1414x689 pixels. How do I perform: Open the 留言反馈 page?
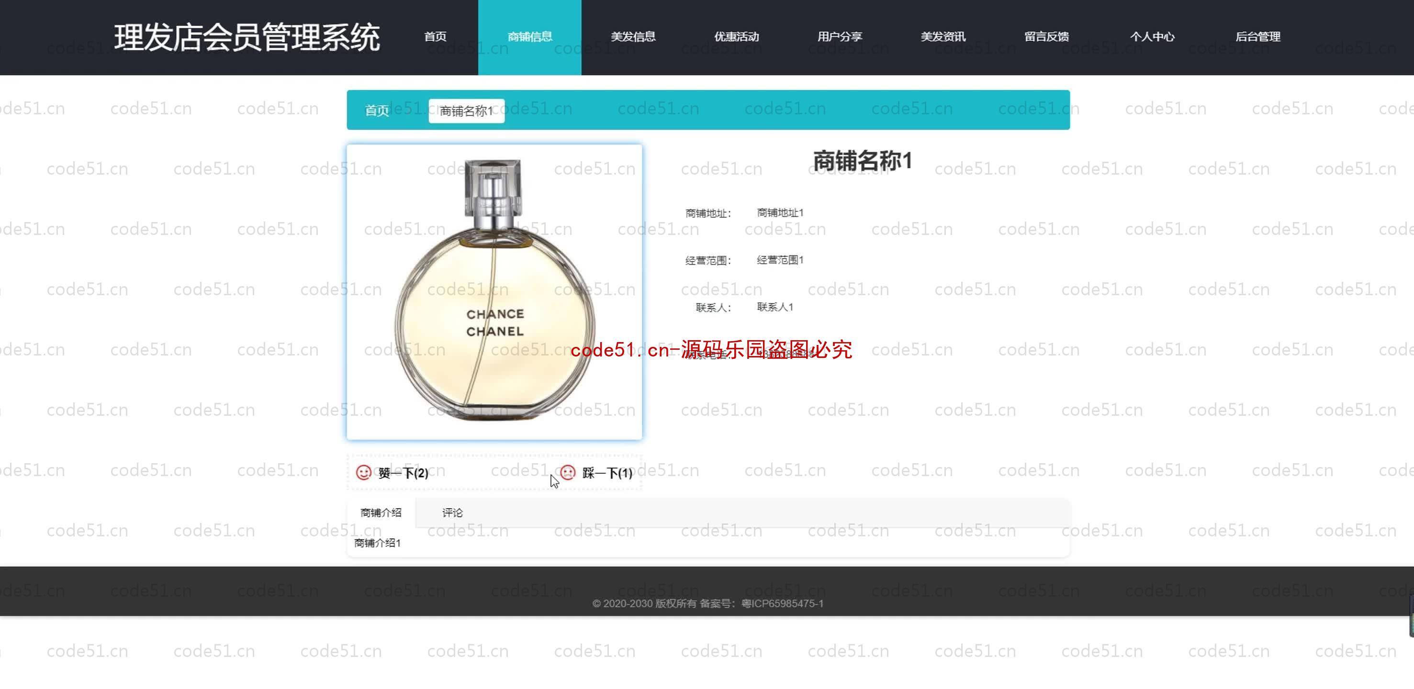(1046, 37)
